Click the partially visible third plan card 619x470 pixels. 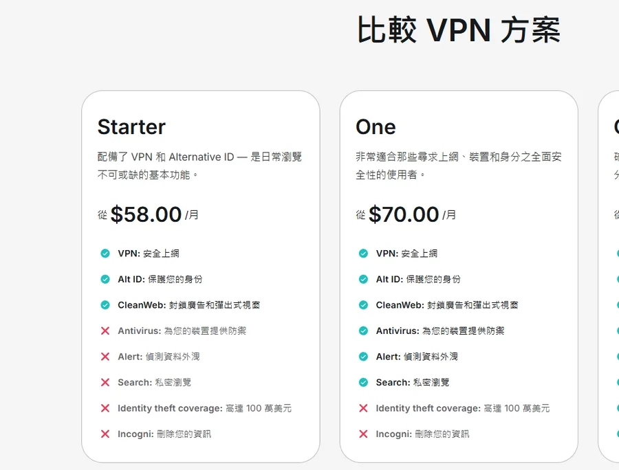click(x=609, y=275)
